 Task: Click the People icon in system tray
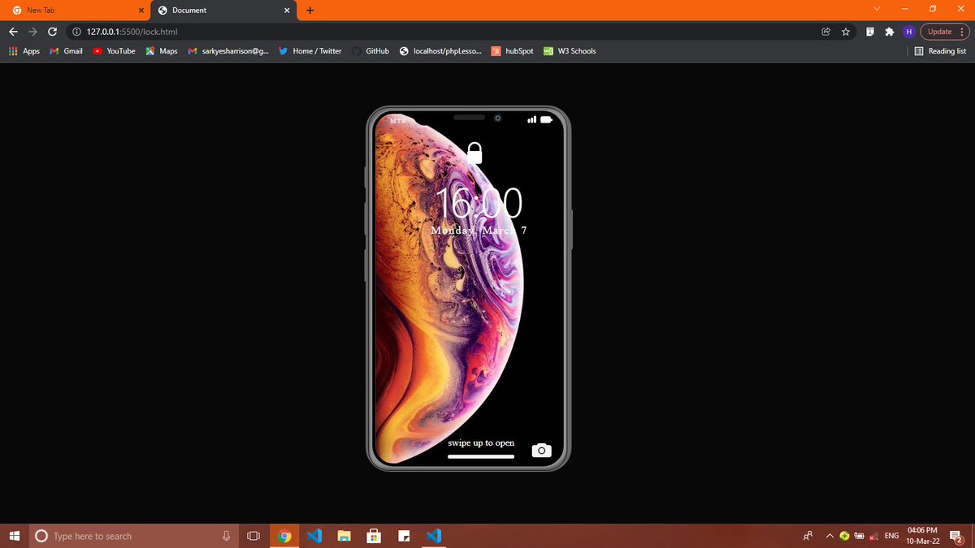[x=808, y=536]
